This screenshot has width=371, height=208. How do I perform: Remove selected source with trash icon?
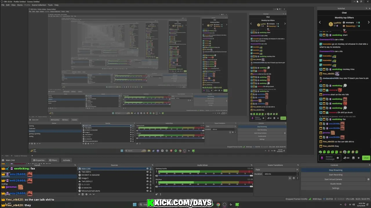[x=83, y=194]
